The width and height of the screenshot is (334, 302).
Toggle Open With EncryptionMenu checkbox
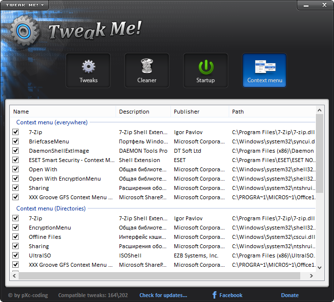15,179
